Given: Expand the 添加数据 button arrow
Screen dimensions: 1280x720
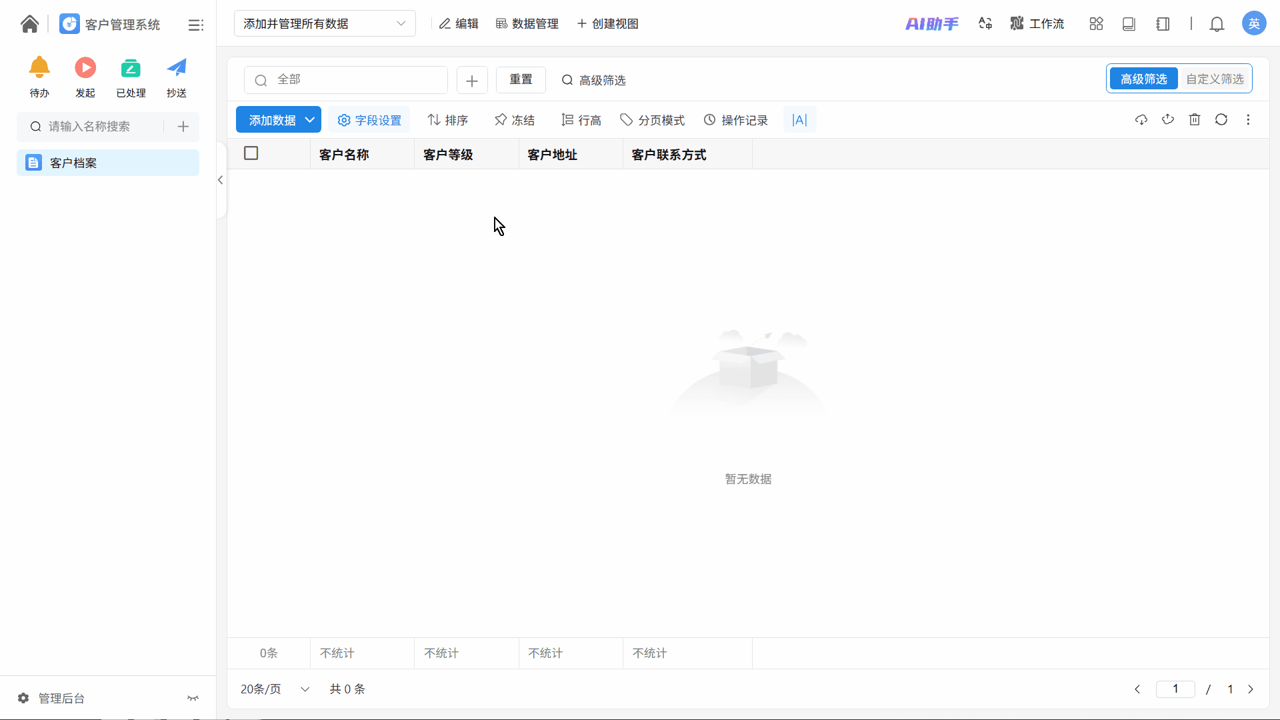Looking at the screenshot, I should (x=310, y=120).
